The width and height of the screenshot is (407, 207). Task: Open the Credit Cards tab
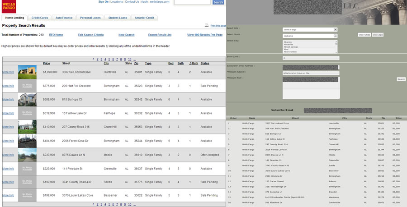(x=40, y=18)
